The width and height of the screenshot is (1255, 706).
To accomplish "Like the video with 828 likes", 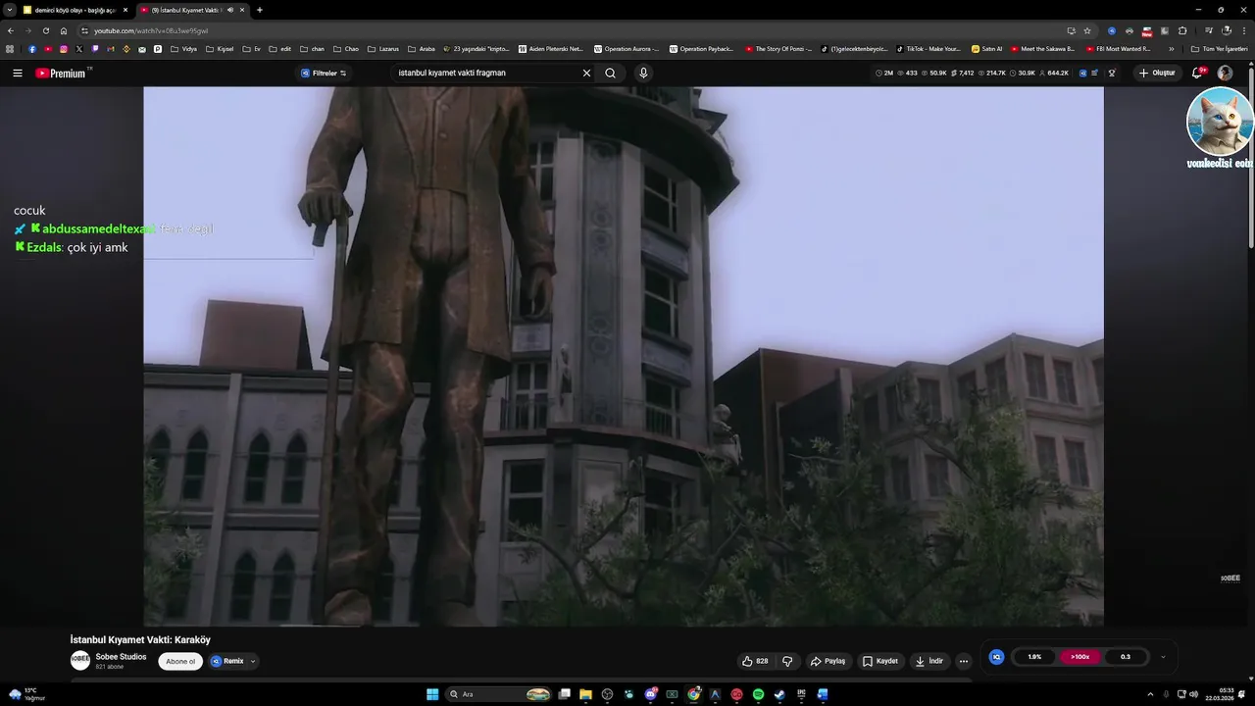I will pyautogui.click(x=755, y=661).
